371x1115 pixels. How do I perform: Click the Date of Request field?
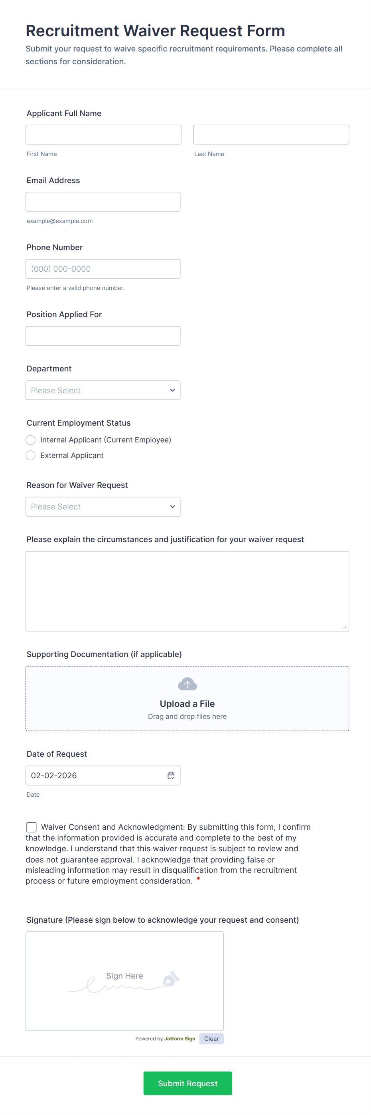click(95, 775)
